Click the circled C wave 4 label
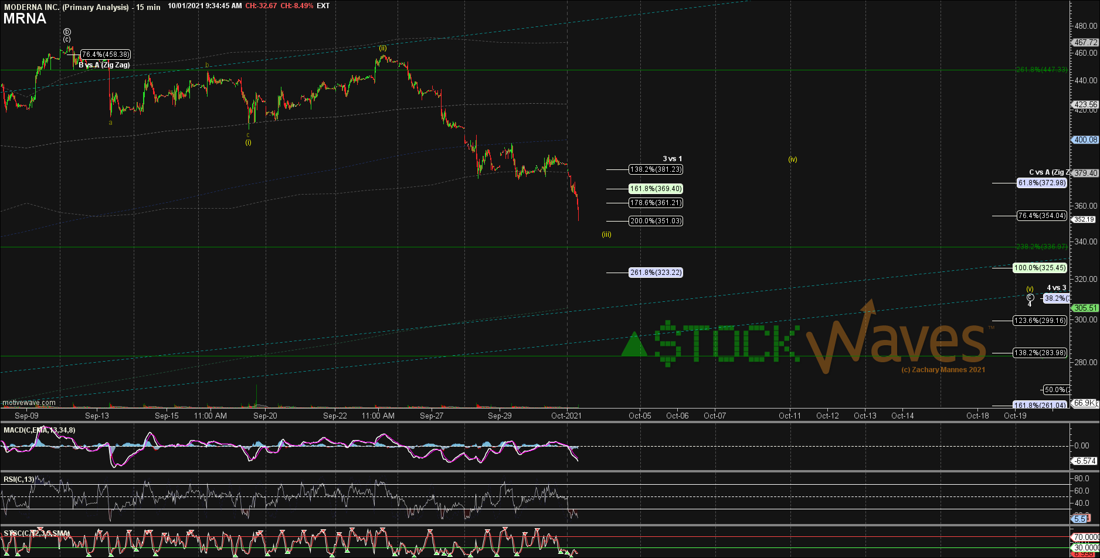Screen dimensions: 1100x558 click(1030, 300)
